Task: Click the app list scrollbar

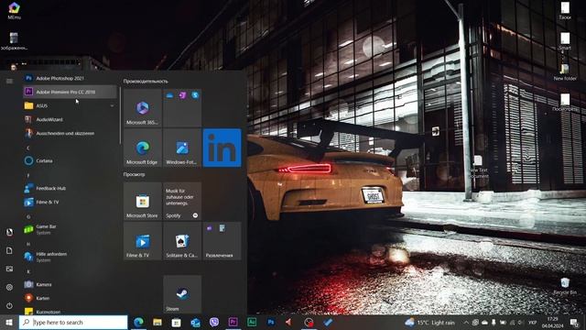Action: (x=120, y=115)
